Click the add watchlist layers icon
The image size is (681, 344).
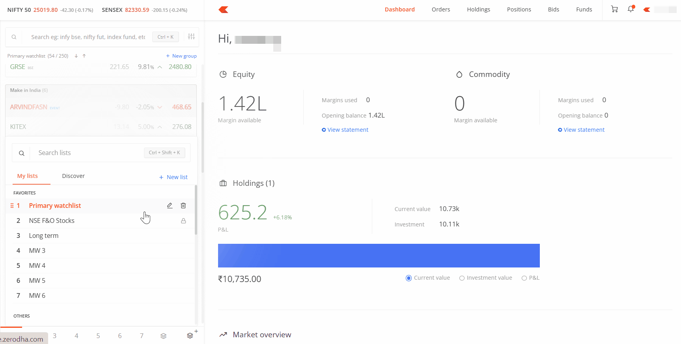[191, 335]
